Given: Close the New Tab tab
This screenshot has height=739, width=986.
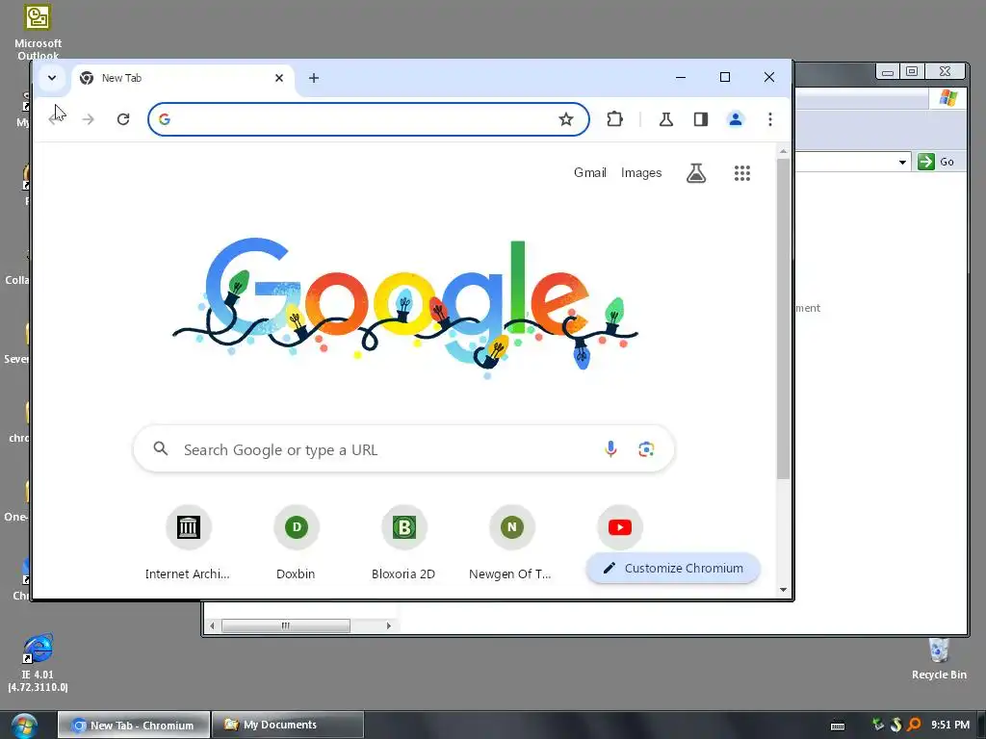Looking at the screenshot, I should [279, 78].
